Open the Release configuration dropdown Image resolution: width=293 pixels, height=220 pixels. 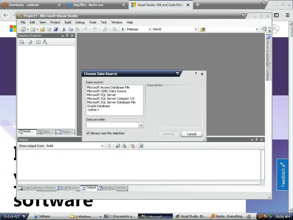pos(150,30)
